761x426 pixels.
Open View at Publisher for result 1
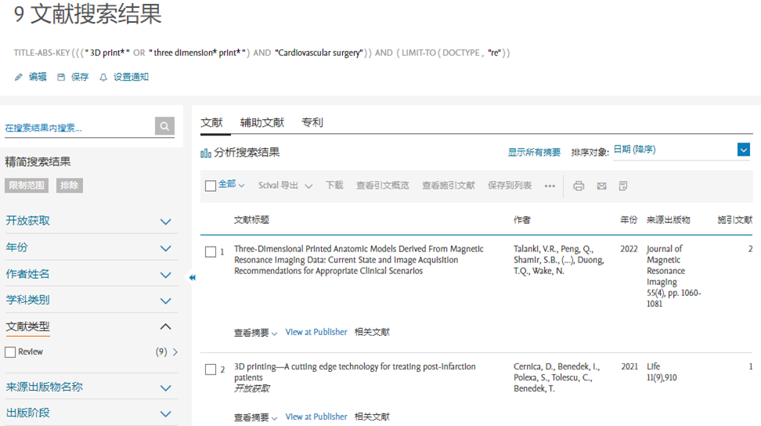pyautogui.click(x=316, y=332)
